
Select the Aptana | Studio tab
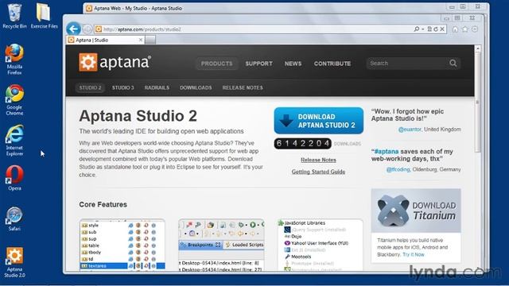point(104,40)
